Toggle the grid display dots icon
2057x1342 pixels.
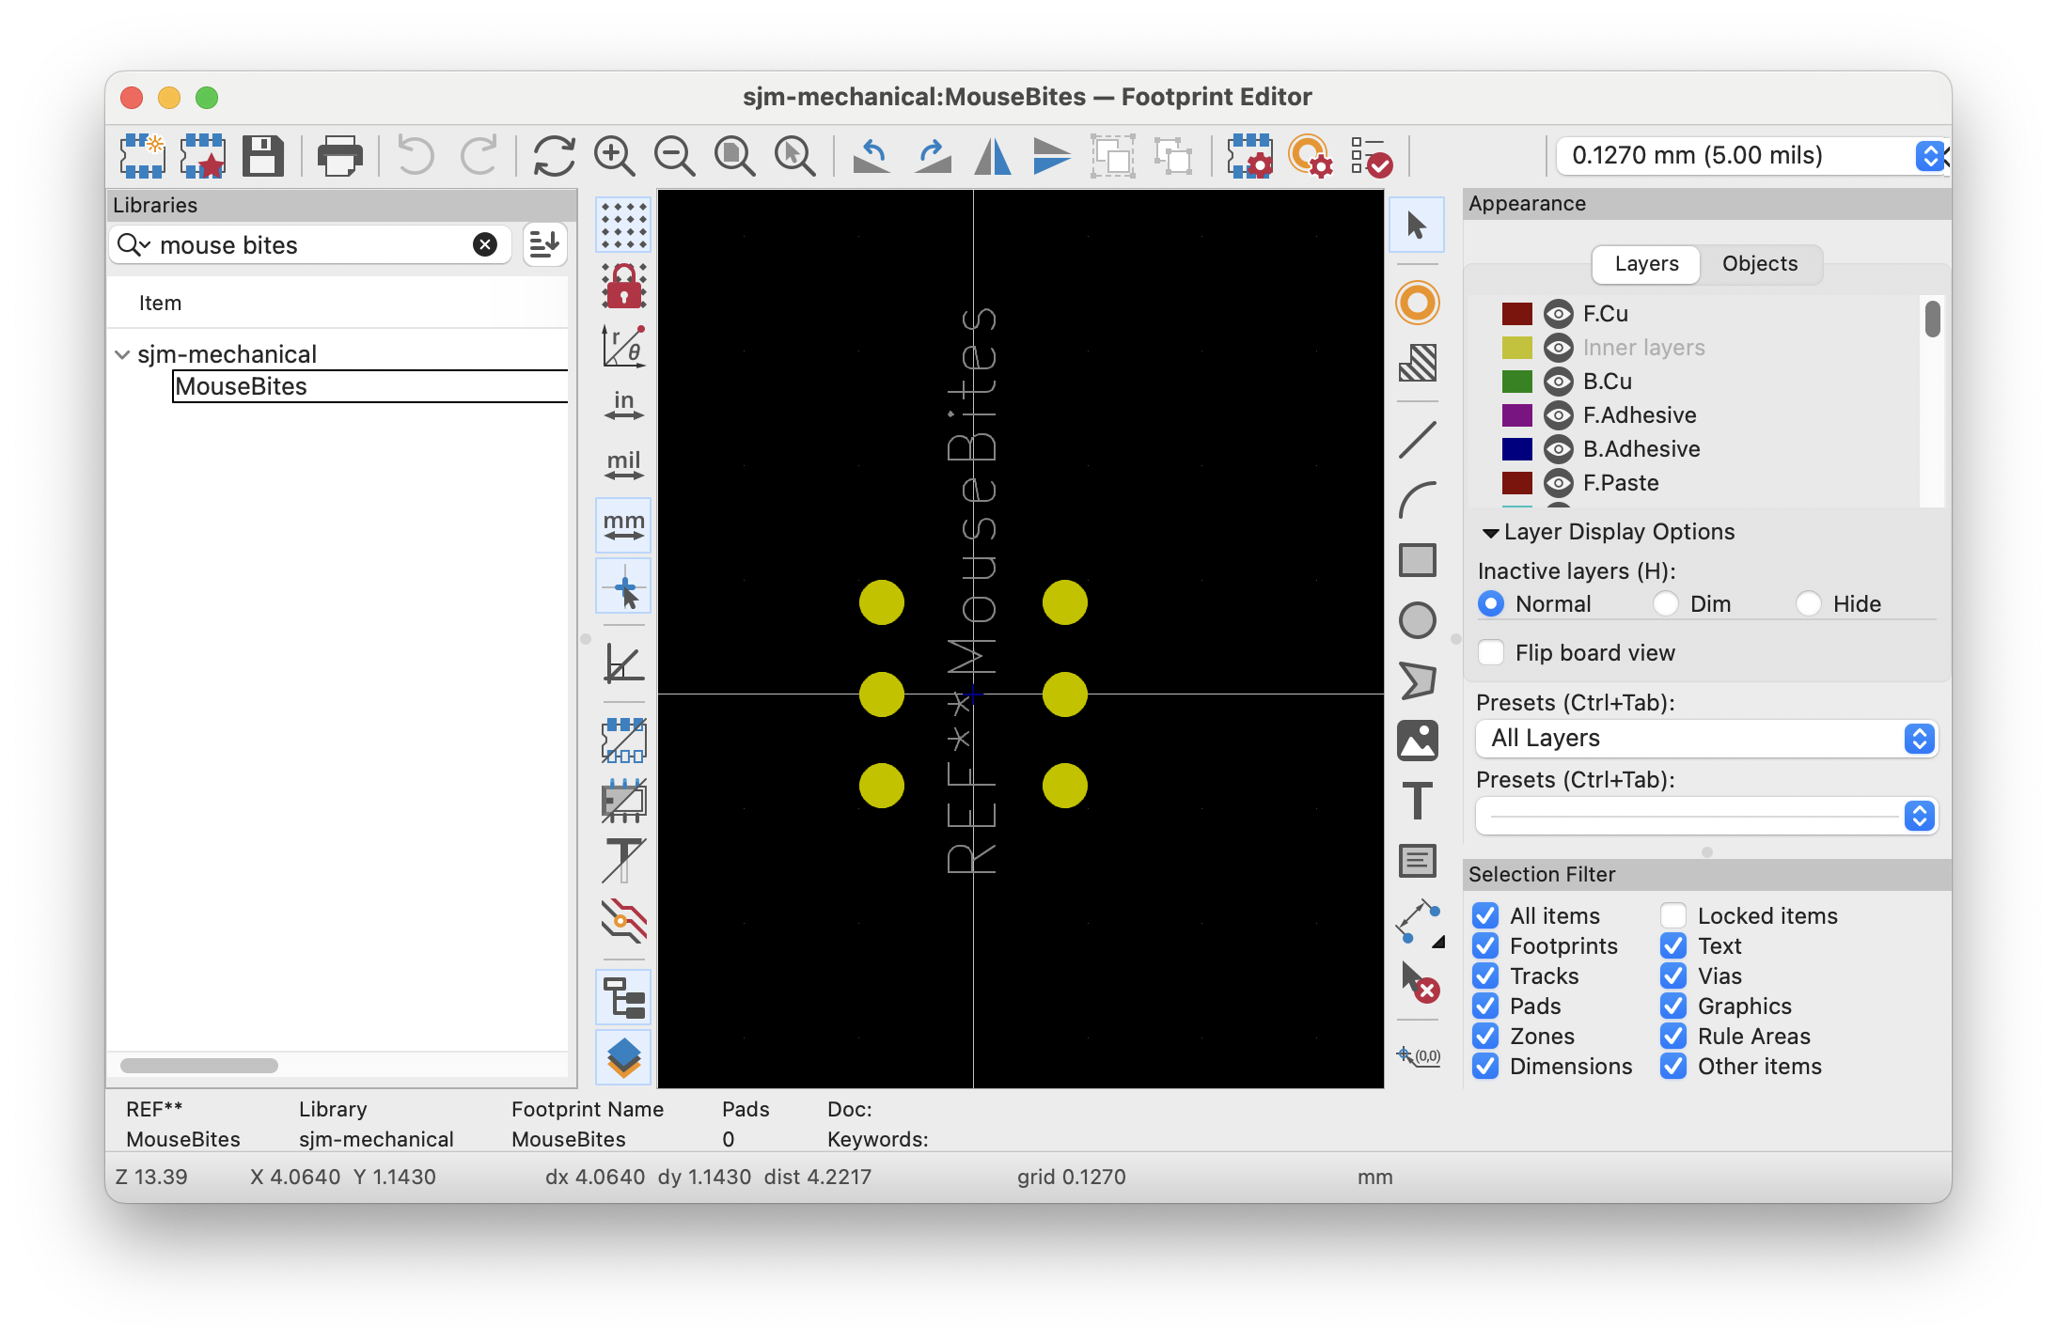point(623,226)
